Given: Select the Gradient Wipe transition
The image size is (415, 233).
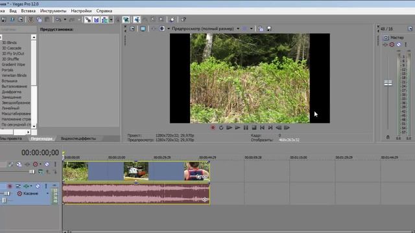Looking at the screenshot, I should click(x=13, y=65).
